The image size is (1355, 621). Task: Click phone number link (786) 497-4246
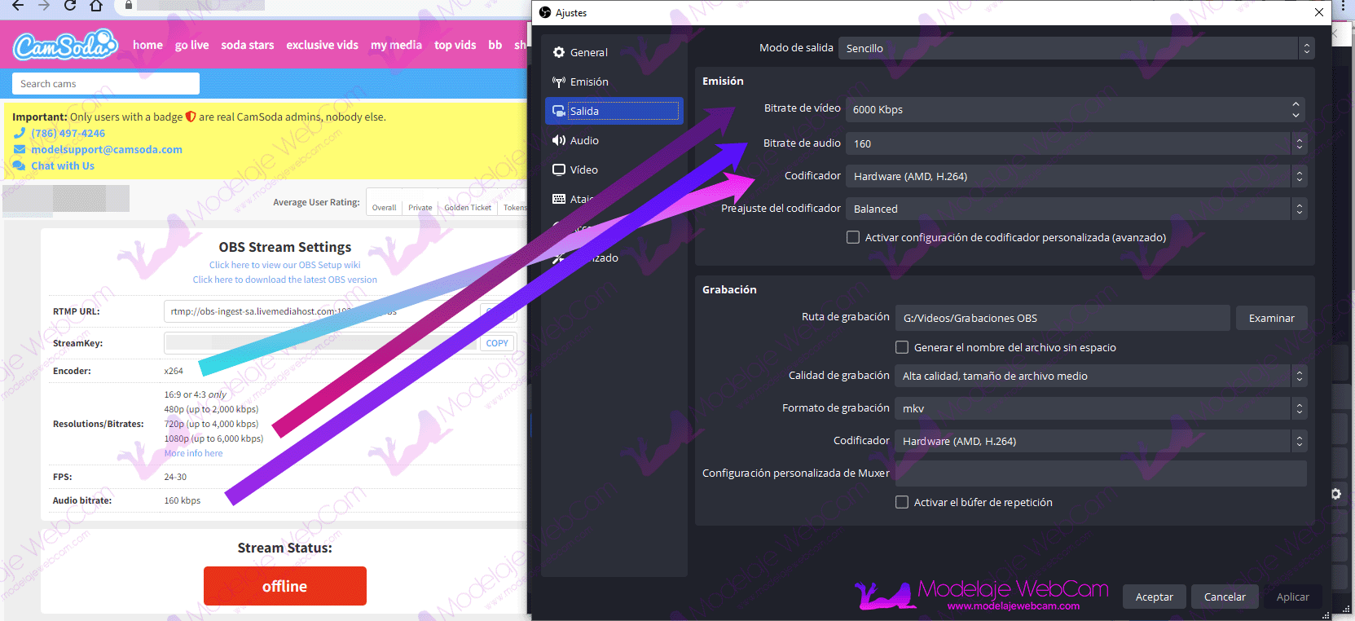[68, 133]
